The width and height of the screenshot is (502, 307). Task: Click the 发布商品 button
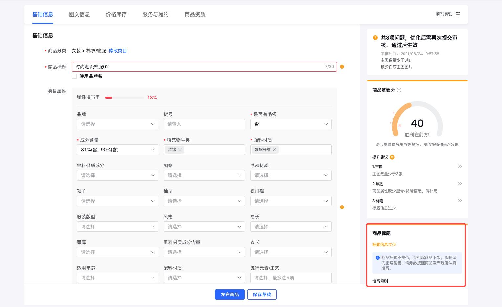click(x=229, y=295)
